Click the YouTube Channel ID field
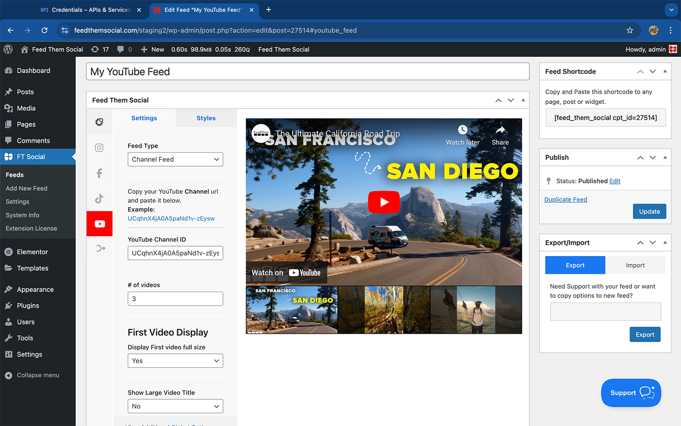 pyautogui.click(x=175, y=253)
